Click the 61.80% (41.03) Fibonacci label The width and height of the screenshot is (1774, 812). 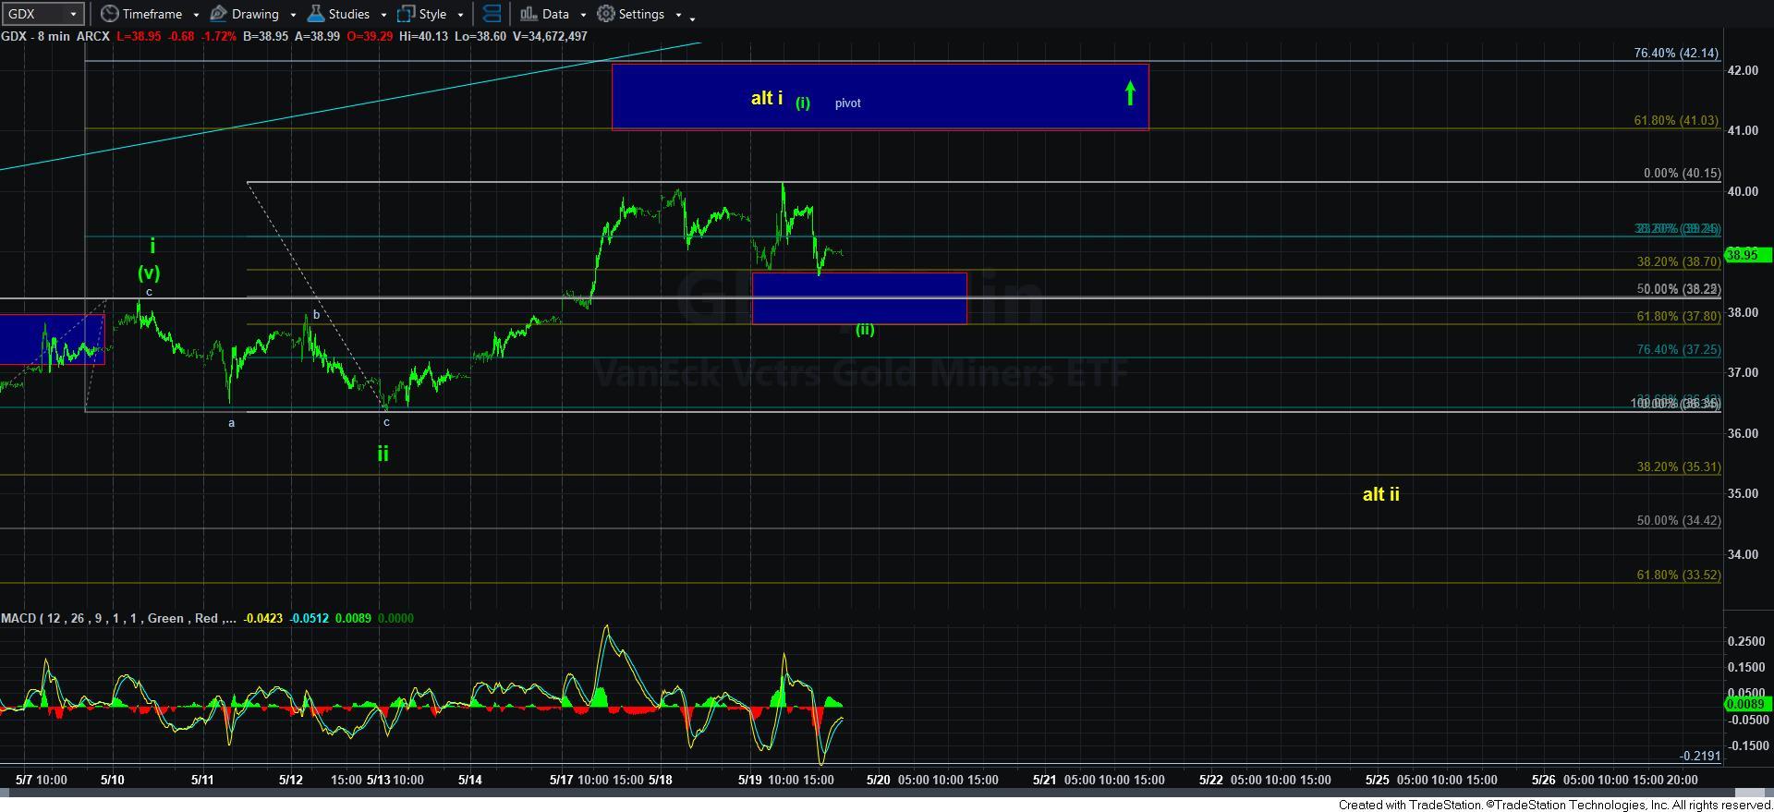(1676, 121)
